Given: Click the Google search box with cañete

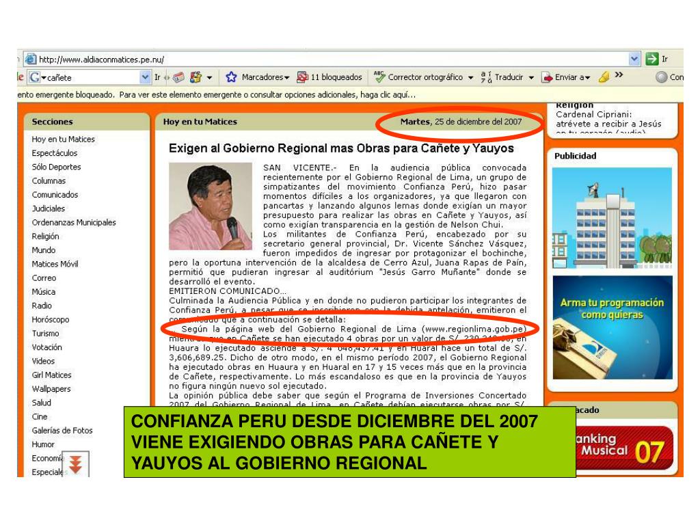Looking at the screenshot, I should tap(92, 77).
